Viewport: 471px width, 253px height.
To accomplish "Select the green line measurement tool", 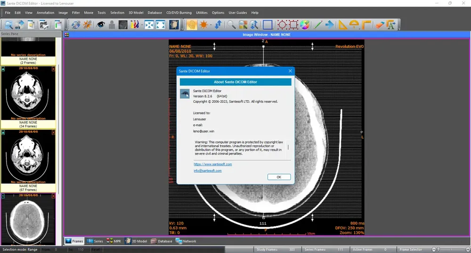I will [x=318, y=25].
